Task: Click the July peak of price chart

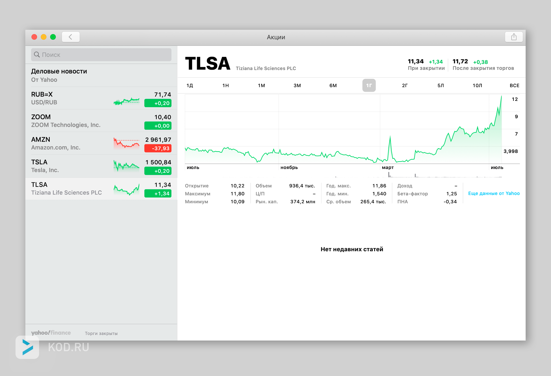Action: click(501, 97)
